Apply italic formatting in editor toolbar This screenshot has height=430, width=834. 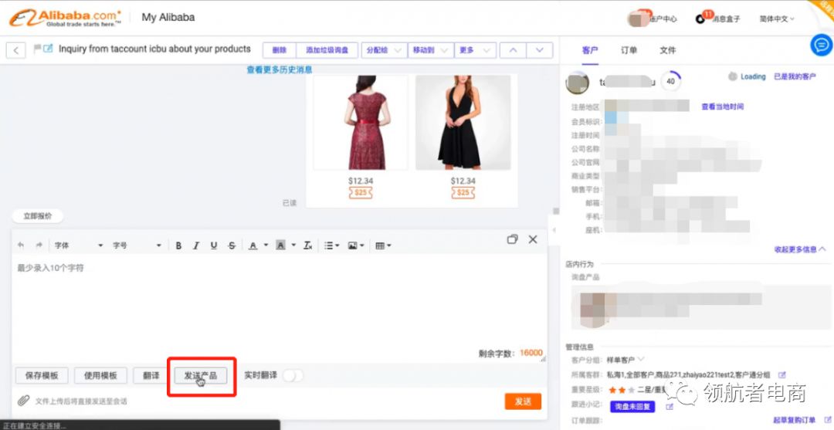pyautogui.click(x=196, y=245)
